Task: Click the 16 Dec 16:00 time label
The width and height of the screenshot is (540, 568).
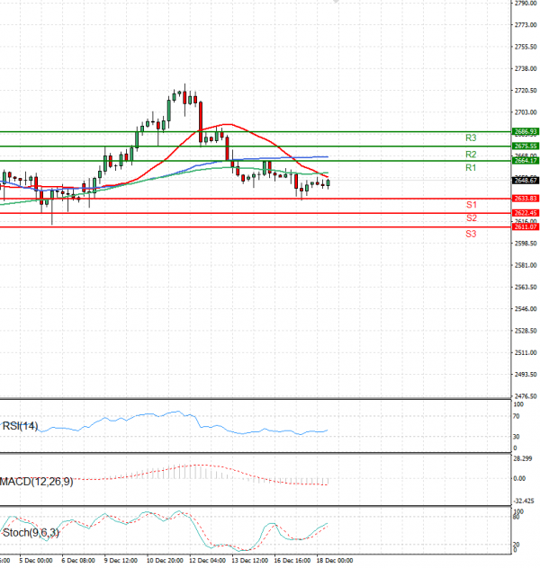Action: (292, 561)
